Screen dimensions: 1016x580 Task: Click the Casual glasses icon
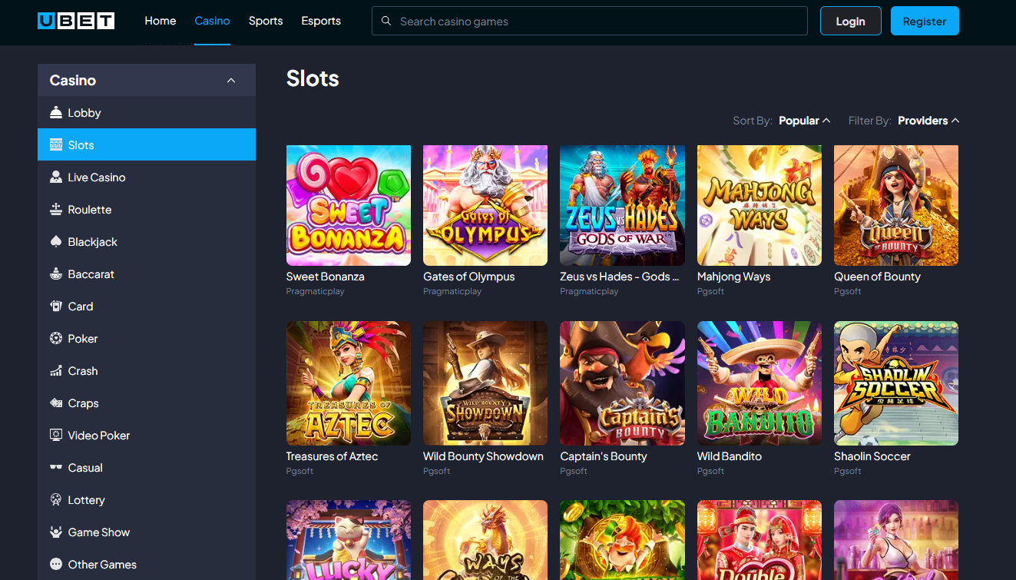[x=56, y=468]
